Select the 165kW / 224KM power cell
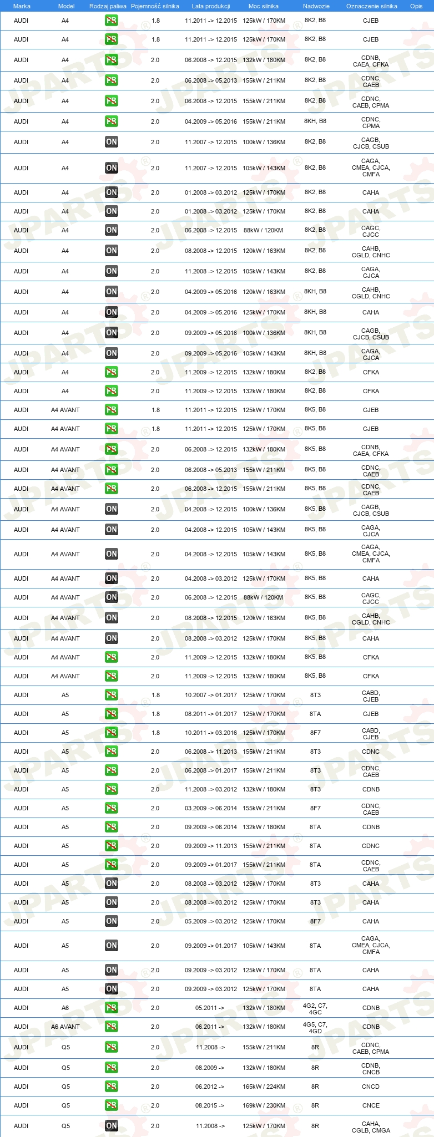Screen dimensions: 434x1137 [x=264, y=1087]
